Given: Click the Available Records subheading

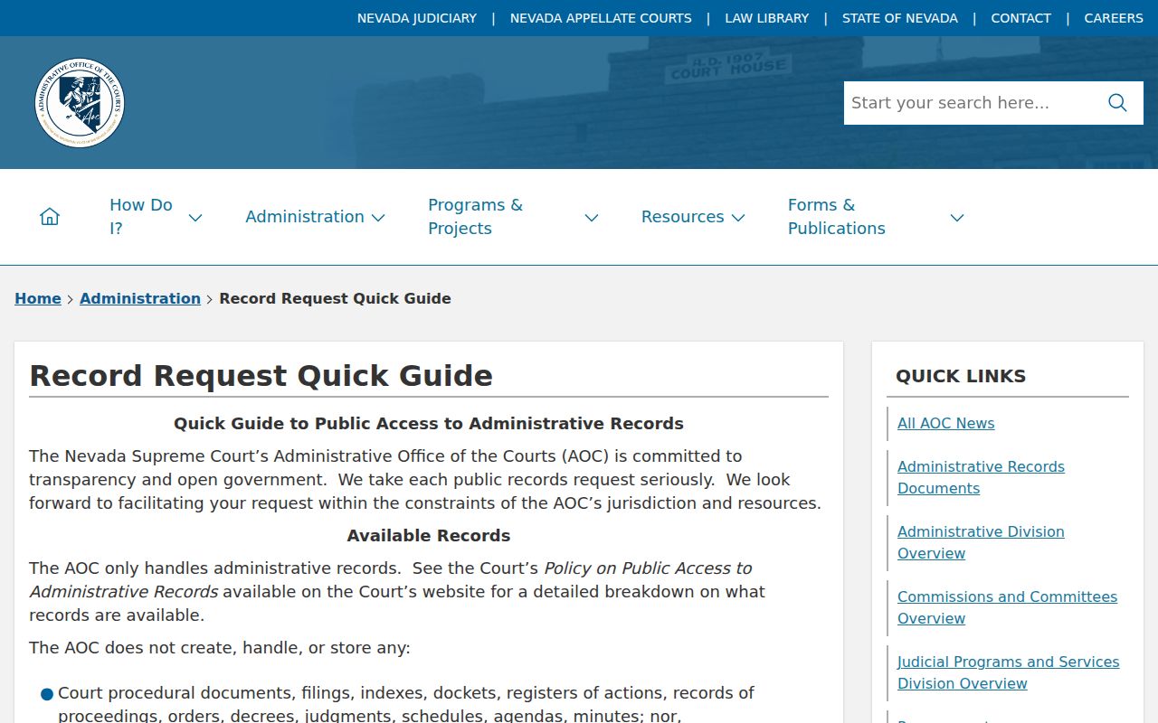Looking at the screenshot, I should [429, 536].
